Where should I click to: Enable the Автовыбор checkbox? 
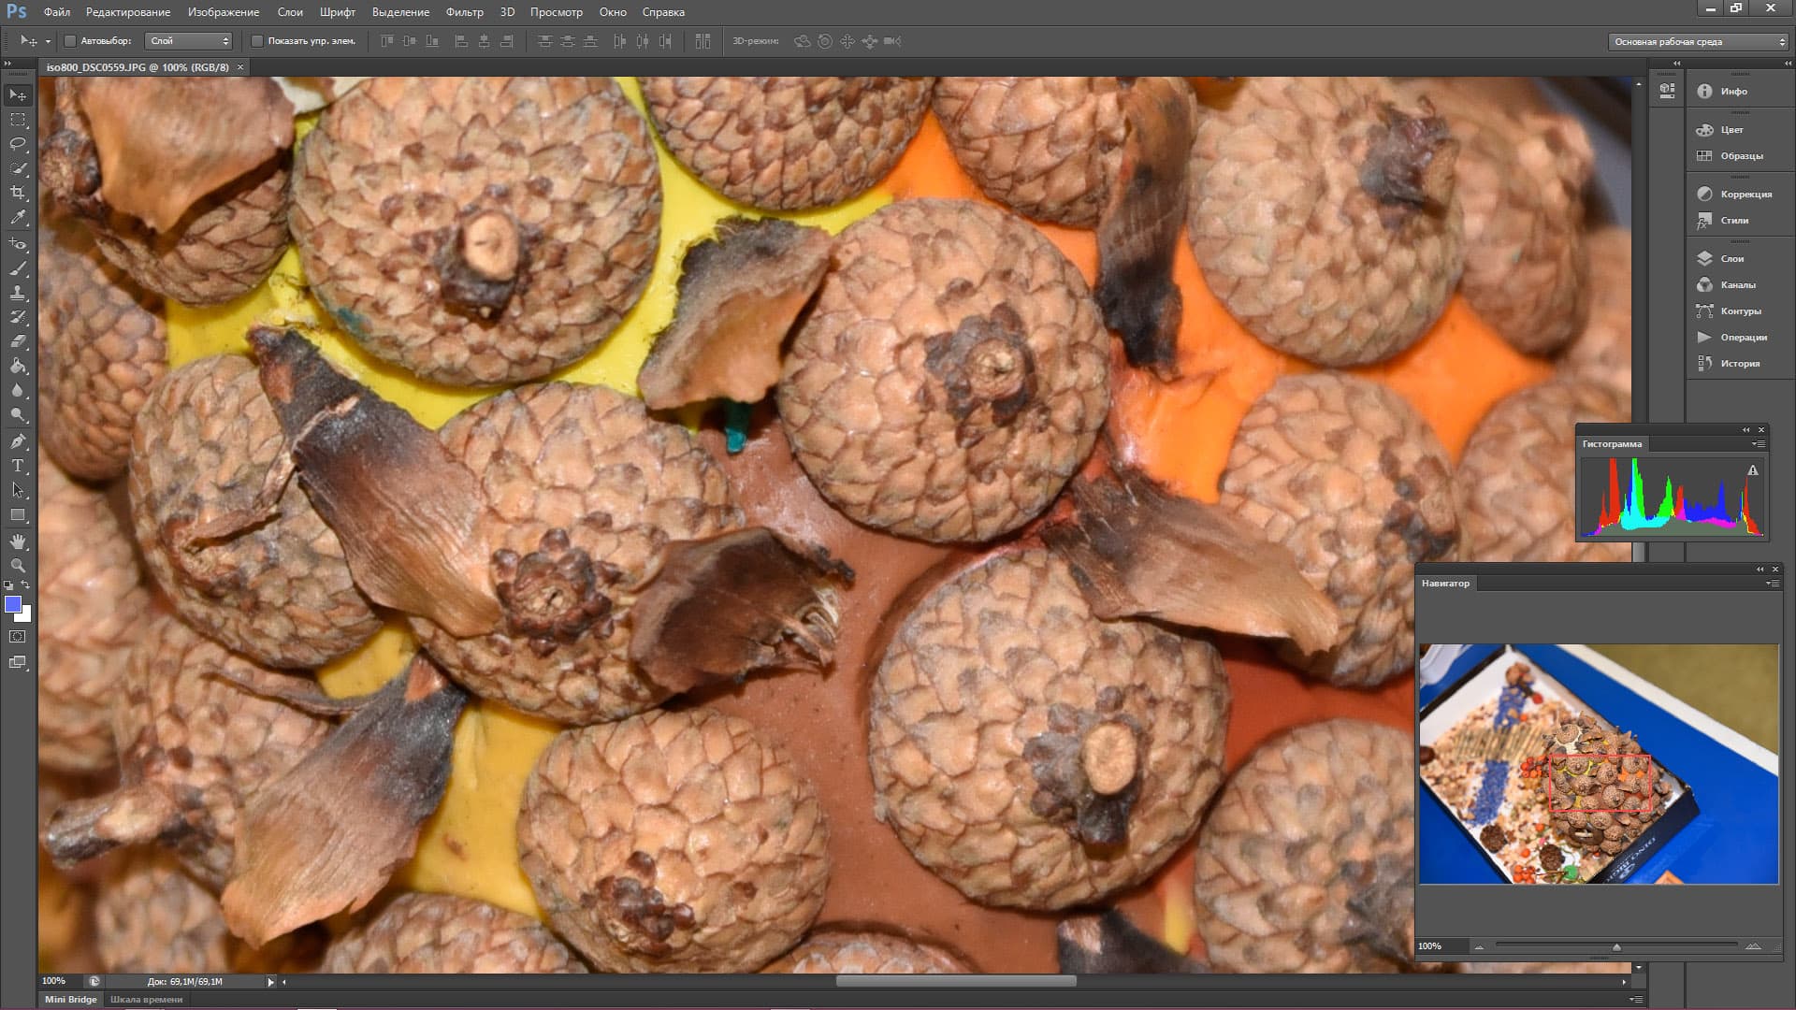coord(70,41)
